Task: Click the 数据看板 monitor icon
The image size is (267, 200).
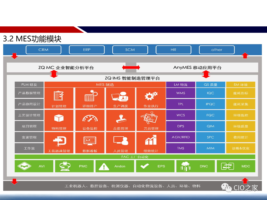Action: [x=90, y=141]
